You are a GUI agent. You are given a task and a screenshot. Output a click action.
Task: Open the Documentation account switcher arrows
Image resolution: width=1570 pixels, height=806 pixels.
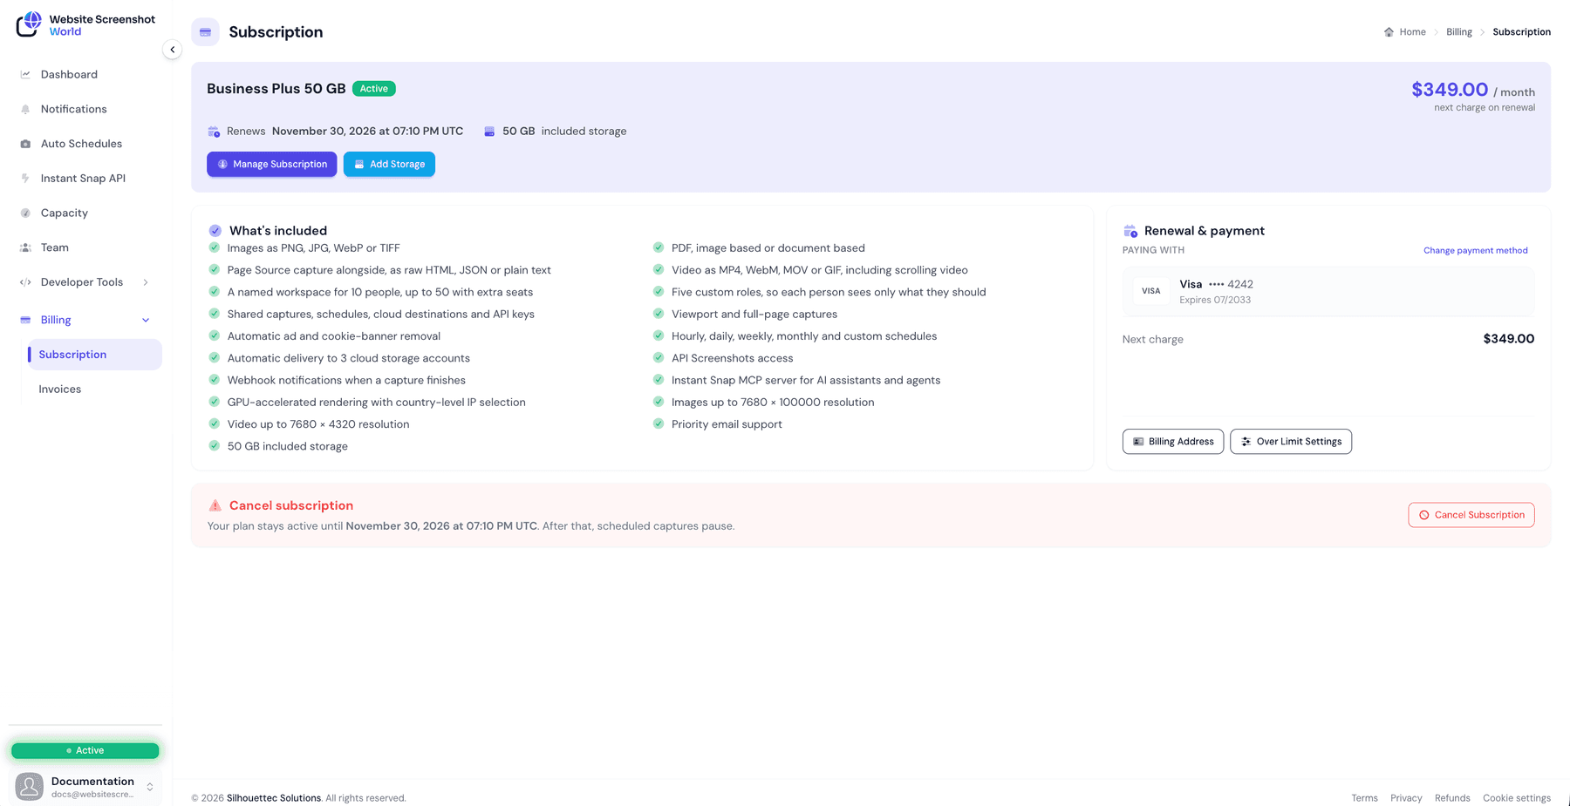[150, 787]
